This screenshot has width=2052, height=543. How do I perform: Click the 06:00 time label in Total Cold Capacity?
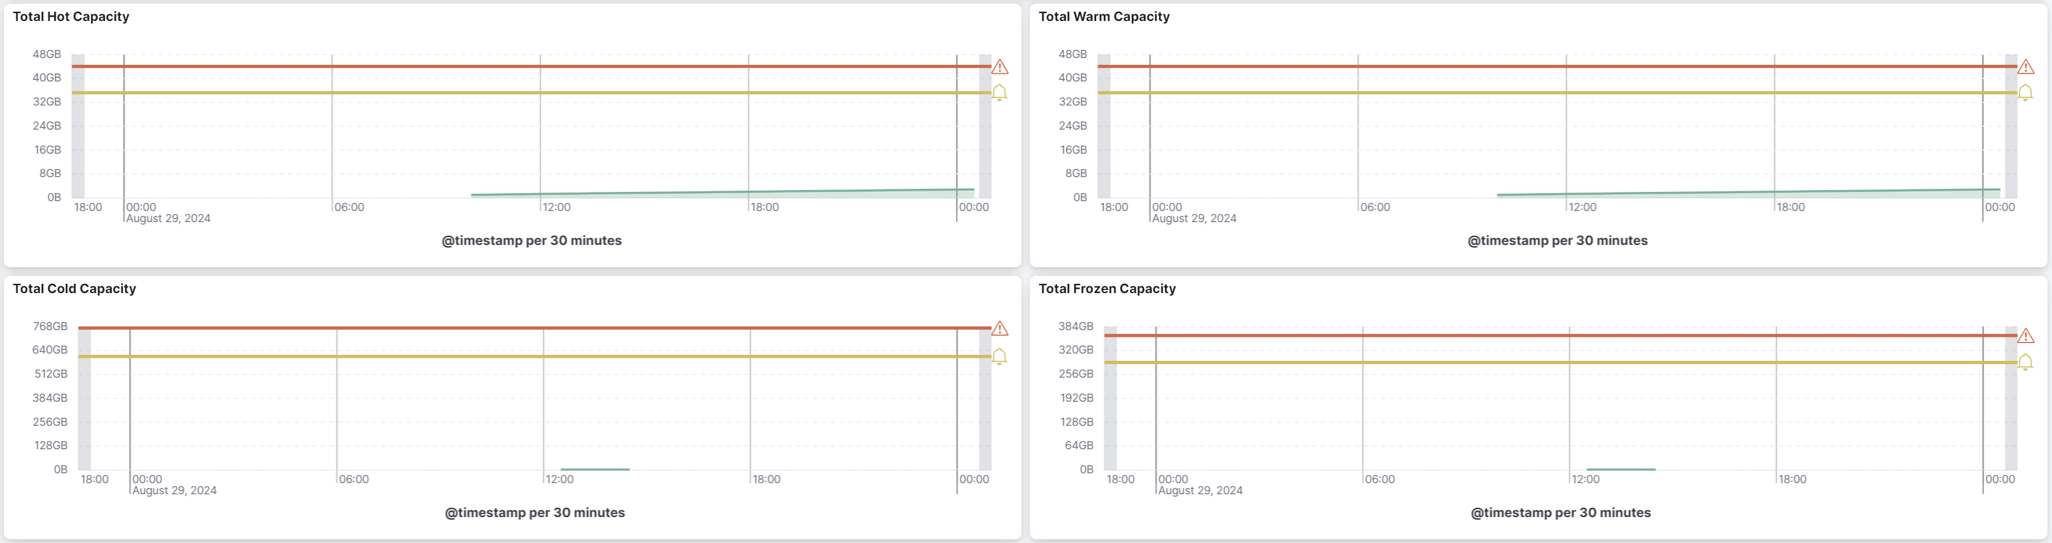coord(354,479)
